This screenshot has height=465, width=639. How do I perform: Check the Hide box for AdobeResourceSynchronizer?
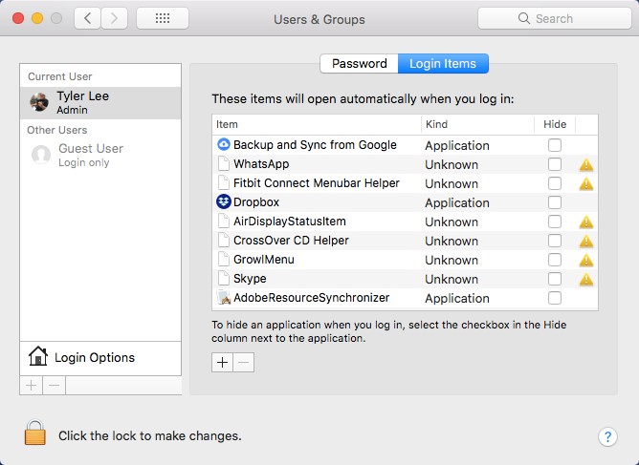click(555, 298)
